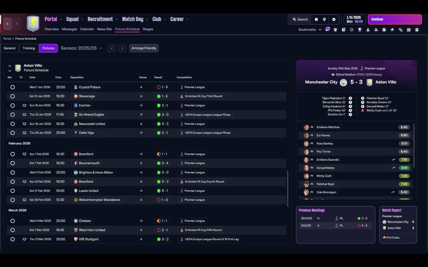Viewport: 428px width, 267px height.
Task: Click the megaphone bookmark icon
Action: (392, 30)
